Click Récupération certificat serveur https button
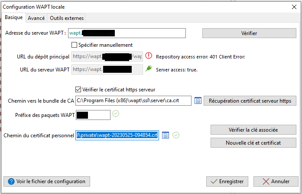 pos(250,100)
